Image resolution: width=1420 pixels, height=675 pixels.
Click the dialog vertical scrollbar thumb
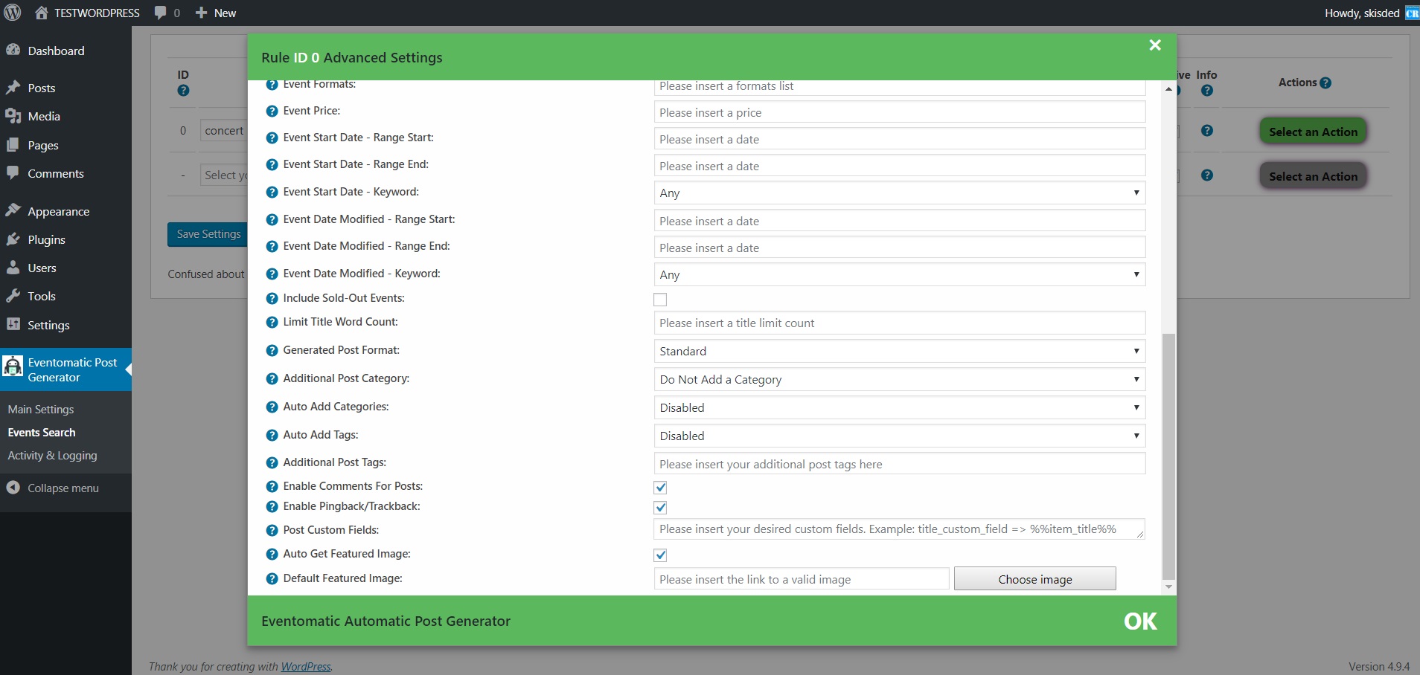tap(1168, 456)
